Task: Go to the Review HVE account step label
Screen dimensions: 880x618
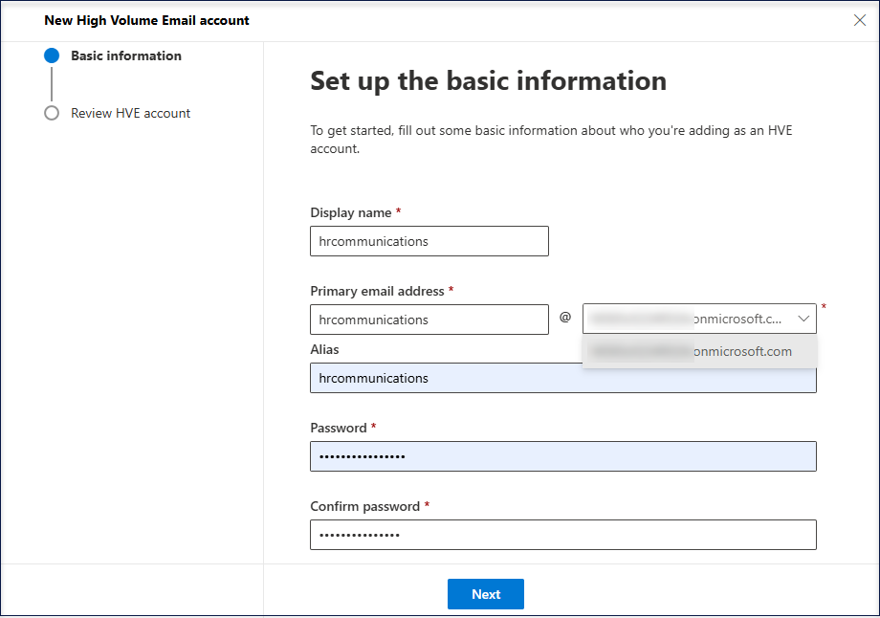Action: 130,113
